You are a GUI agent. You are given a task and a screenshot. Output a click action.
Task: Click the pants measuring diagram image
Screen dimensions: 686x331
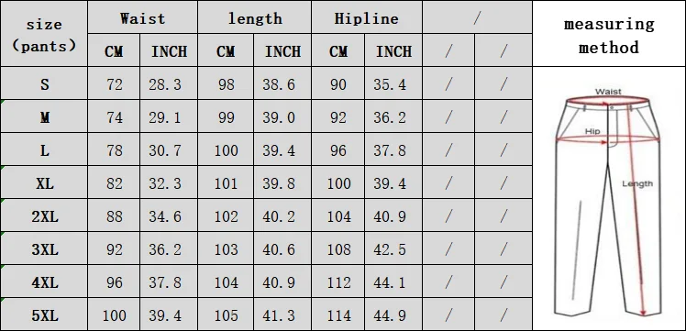[x=609, y=203]
